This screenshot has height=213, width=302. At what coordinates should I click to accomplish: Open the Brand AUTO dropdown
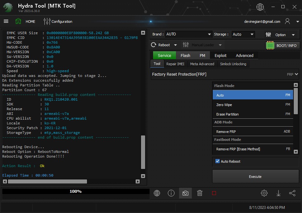(189, 34)
